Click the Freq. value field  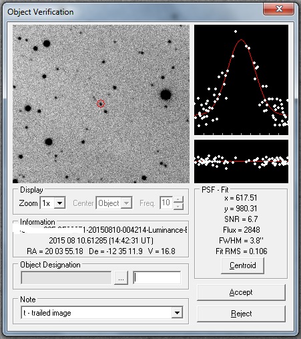(x=166, y=203)
